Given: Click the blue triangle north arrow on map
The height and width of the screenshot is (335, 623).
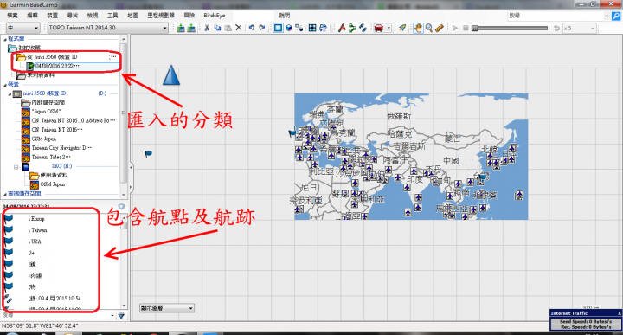Looking at the screenshot, I should pyautogui.click(x=171, y=75).
